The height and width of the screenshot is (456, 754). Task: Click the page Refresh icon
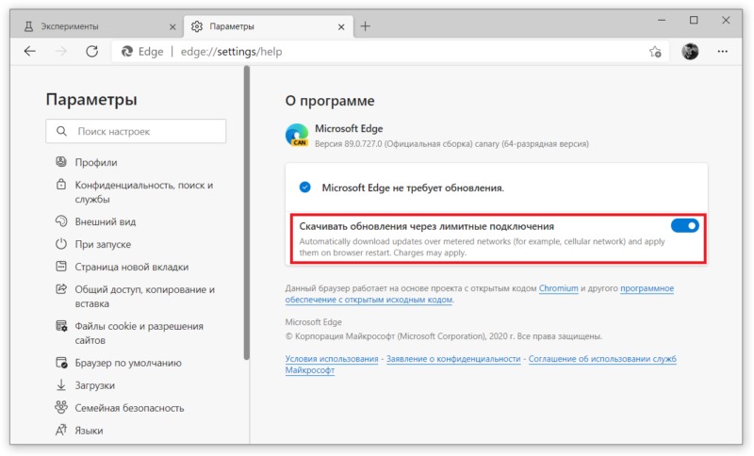tap(91, 51)
